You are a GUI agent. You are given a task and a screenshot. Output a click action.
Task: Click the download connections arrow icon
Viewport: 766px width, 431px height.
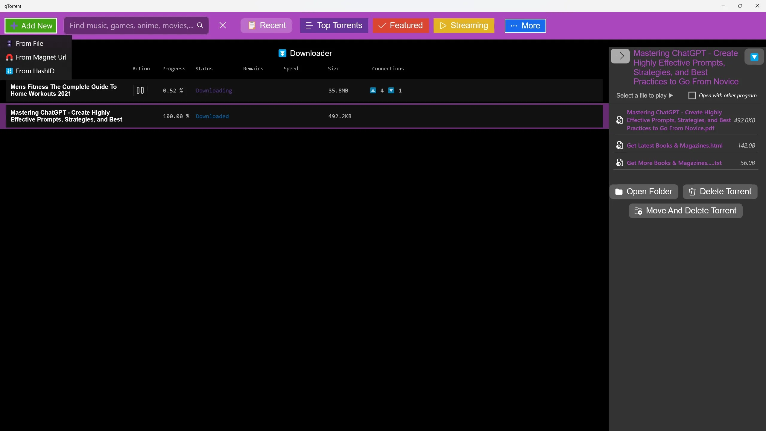[391, 90]
